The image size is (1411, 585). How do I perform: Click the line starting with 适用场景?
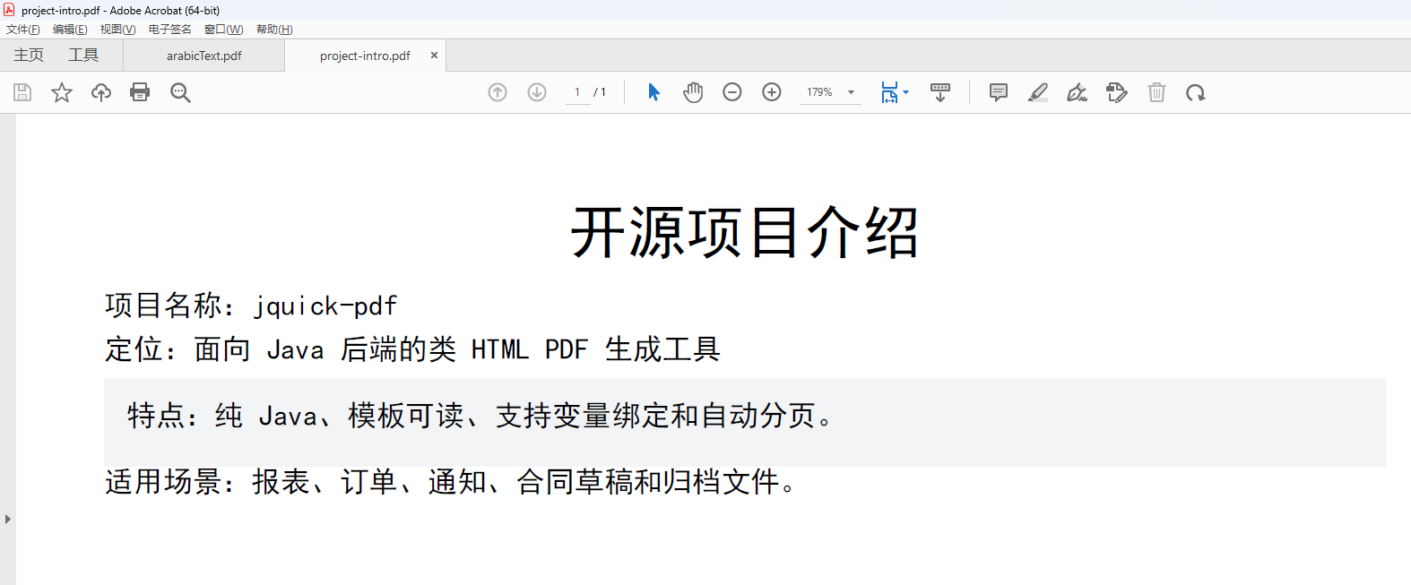[x=451, y=482]
